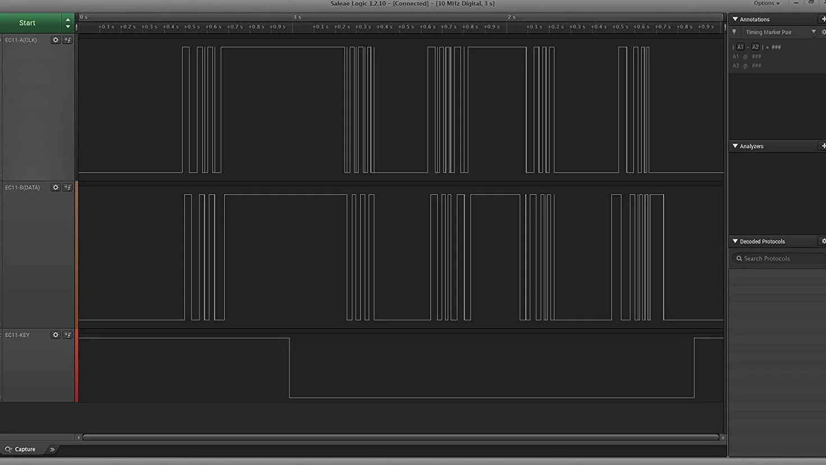Click the horizontal scrollbar thumb
Screen dimensions: 826x465
pos(401,437)
